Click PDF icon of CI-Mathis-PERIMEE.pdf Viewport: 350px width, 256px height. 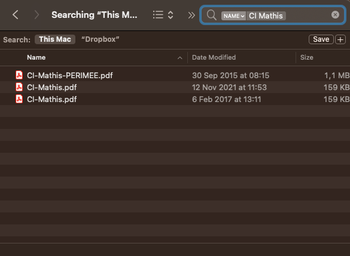coord(19,75)
